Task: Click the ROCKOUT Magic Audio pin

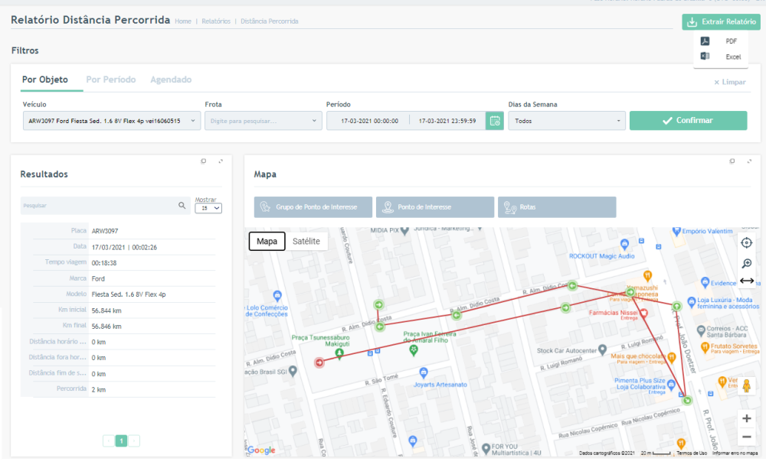Action: coord(624,244)
